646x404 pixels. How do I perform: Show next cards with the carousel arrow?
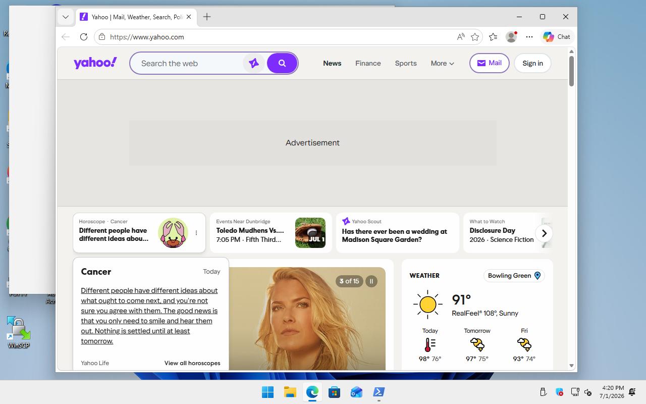544,233
